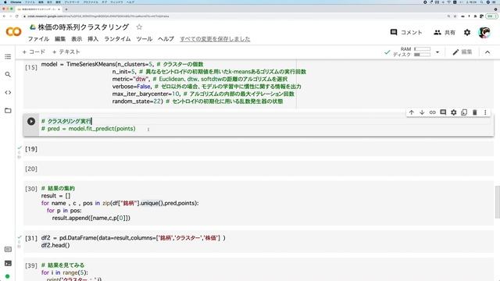Open the find and replace search icon
500x281 pixels.
tap(8, 75)
